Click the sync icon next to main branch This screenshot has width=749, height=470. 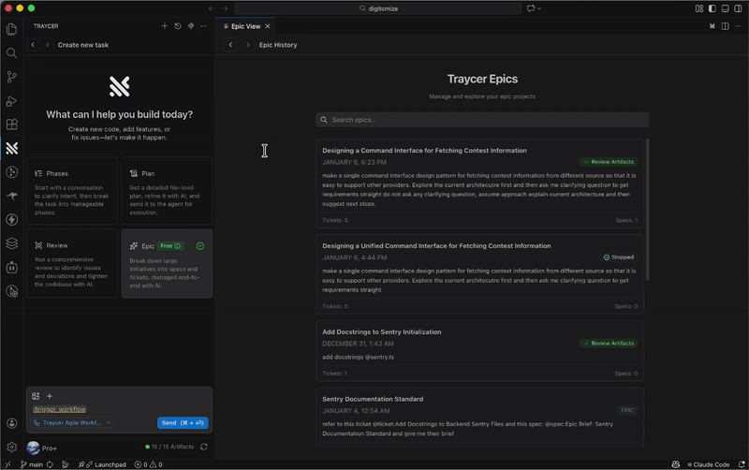[50, 464]
